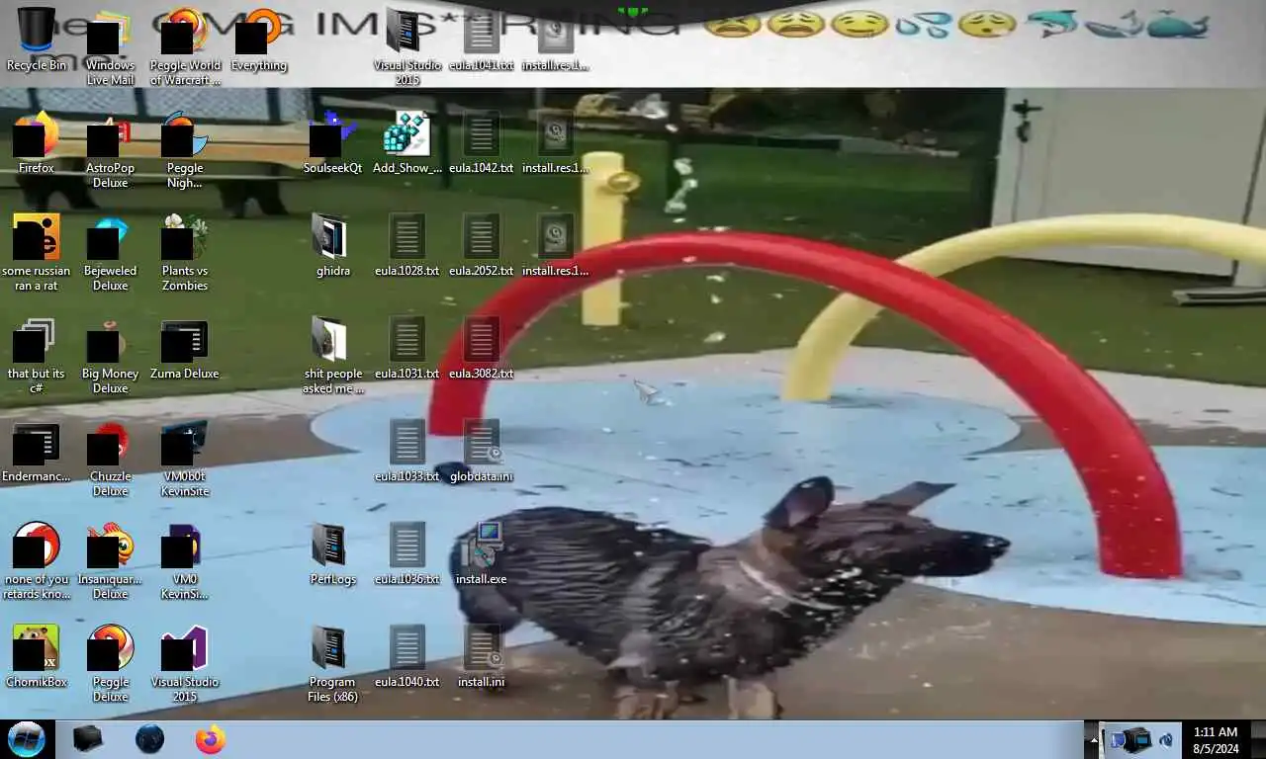Select the VM0b0t KevinSite shortcut
Image resolution: width=1266 pixels, height=759 pixels.
tap(185, 460)
